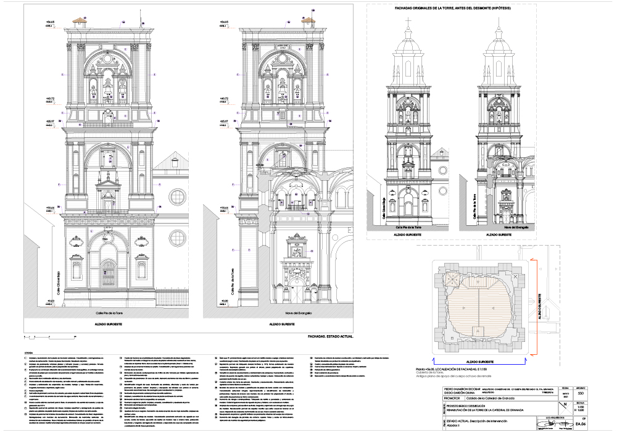Select the LEYENDA heading above legend notes
The image size is (617, 432).
click(28, 352)
